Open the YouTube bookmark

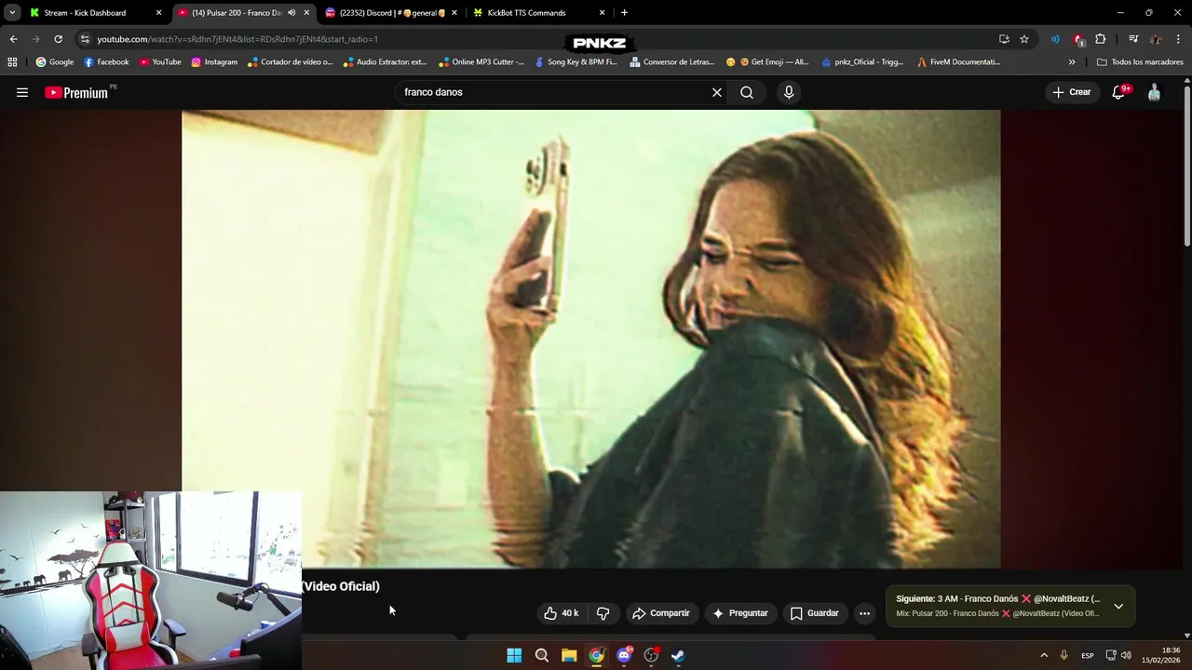click(x=160, y=62)
